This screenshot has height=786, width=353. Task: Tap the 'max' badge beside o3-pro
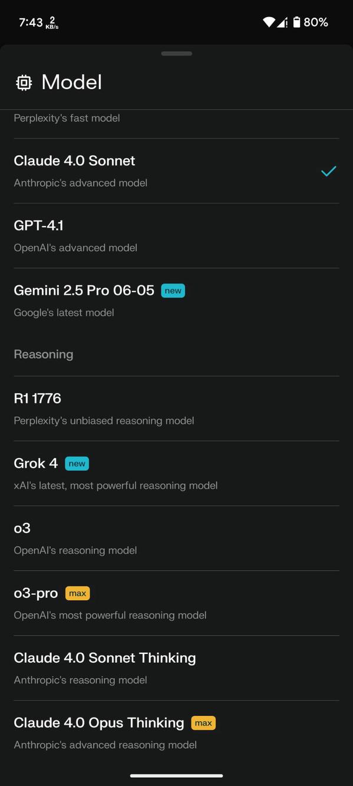(77, 593)
